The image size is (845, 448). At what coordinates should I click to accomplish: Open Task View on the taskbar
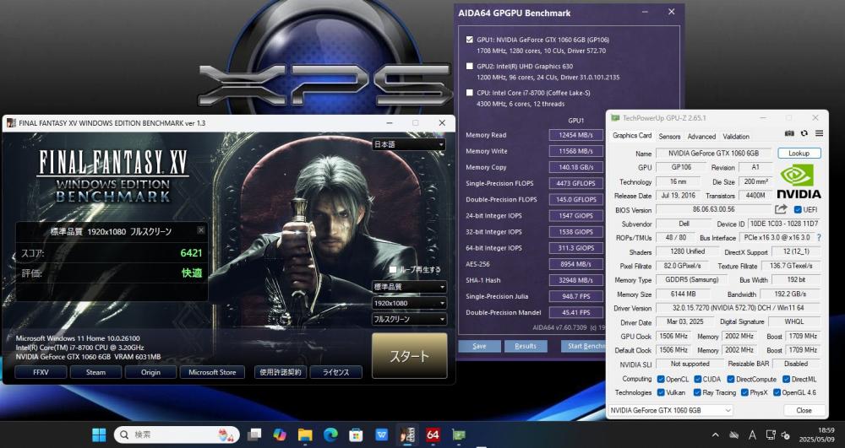coord(253,435)
